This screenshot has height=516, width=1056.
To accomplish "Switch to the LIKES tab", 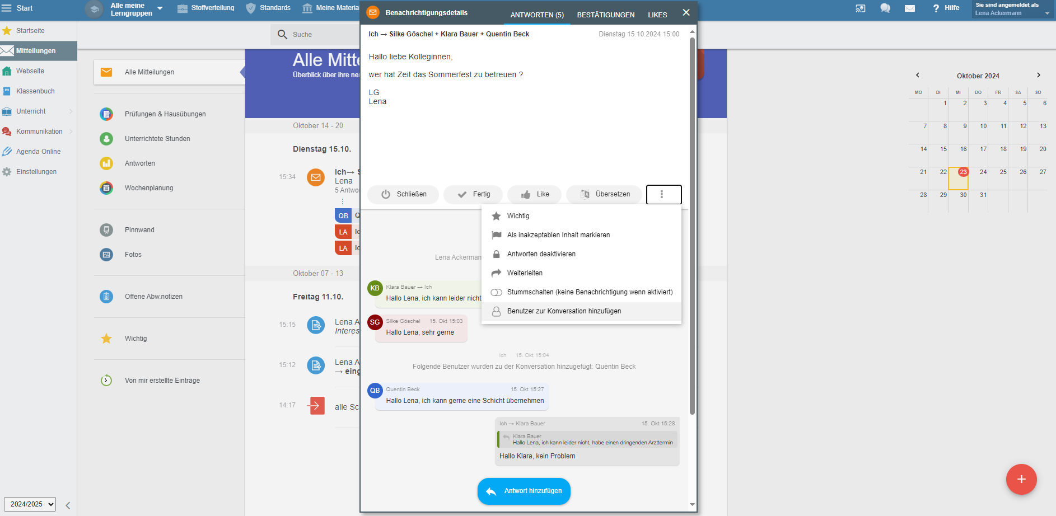I will click(x=657, y=15).
